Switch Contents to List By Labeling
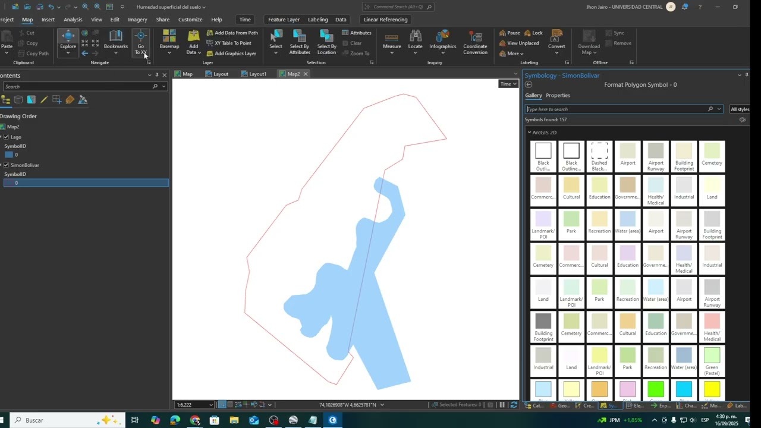 coord(70,100)
